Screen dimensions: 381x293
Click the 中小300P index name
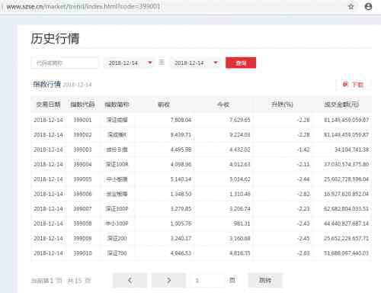tap(117, 224)
